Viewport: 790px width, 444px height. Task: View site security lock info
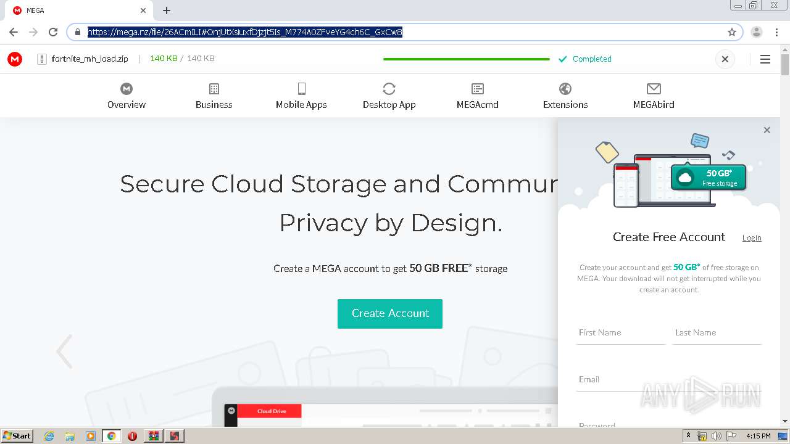click(x=78, y=32)
